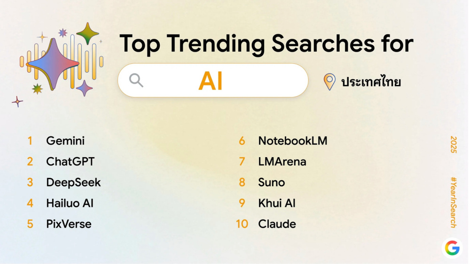Click the Suno trending search
The image size is (470, 264).
(x=271, y=182)
